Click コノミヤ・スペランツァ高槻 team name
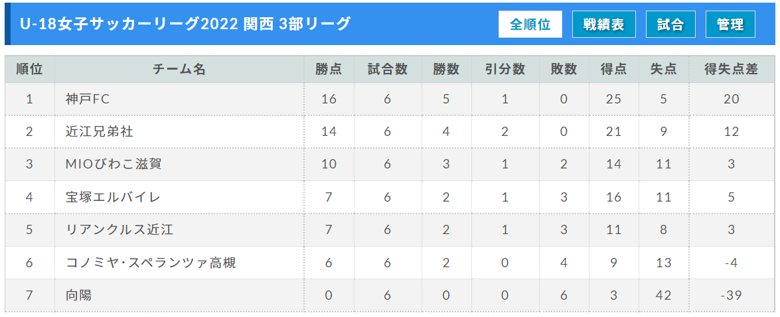This screenshot has height=317, width=780. (x=151, y=263)
